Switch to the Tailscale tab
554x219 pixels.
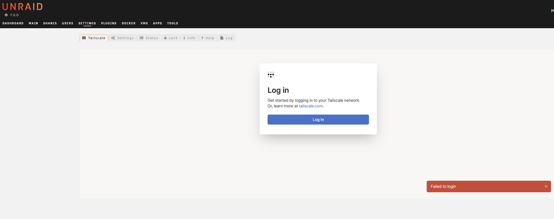(94, 38)
